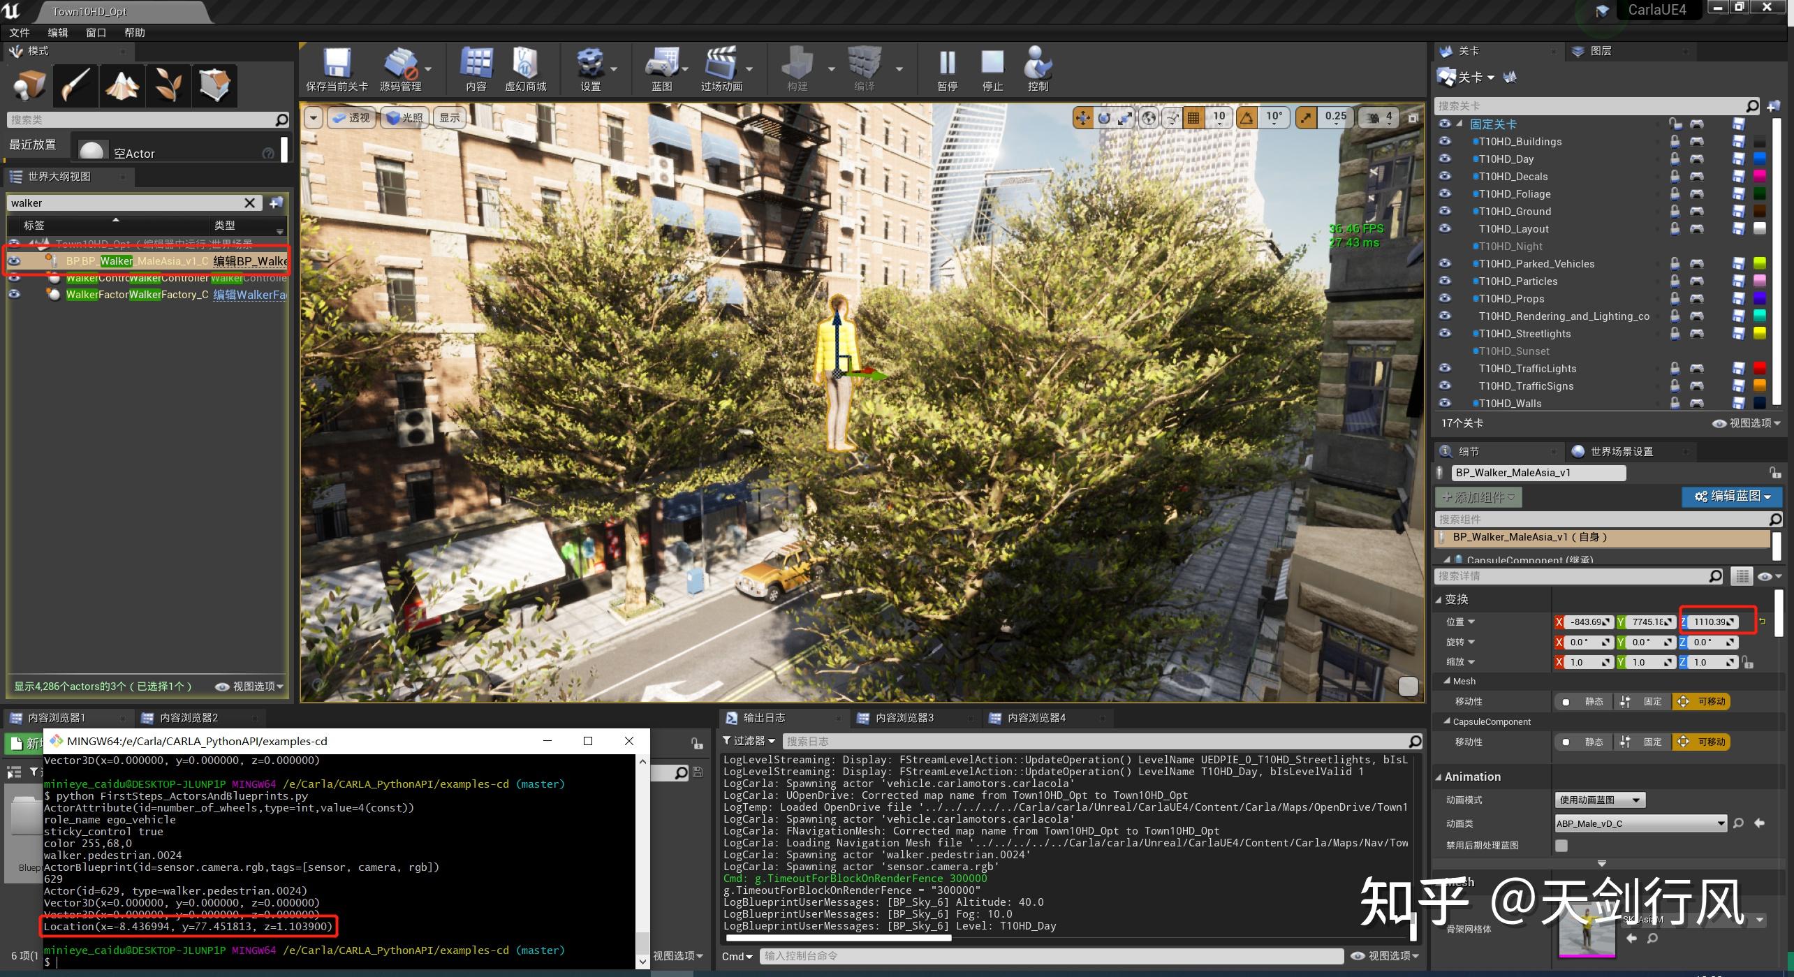Select the Paint mode brush icon
The width and height of the screenshot is (1794, 977).
75,86
